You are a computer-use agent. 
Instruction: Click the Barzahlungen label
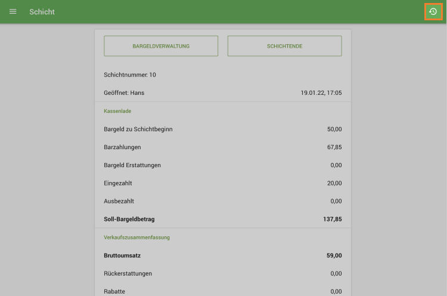(x=122, y=147)
